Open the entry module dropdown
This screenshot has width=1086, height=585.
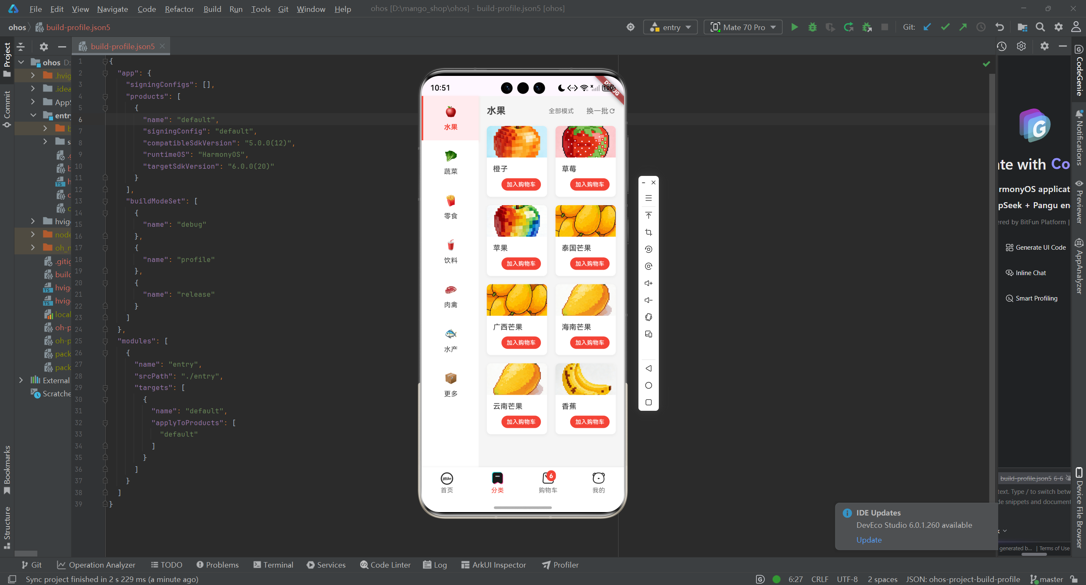tap(671, 27)
